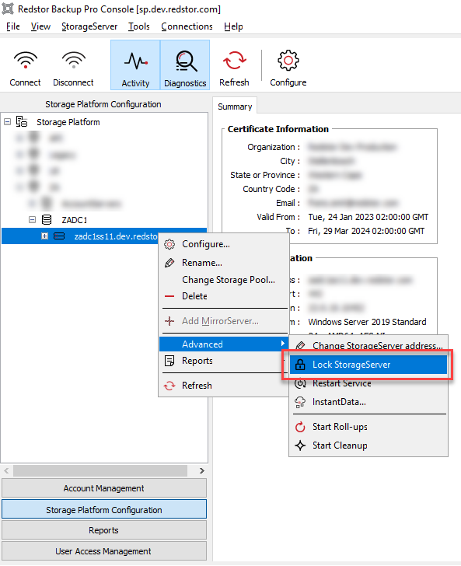The width and height of the screenshot is (461, 566).
Task: Choose Start Cleanup in submenu
Action: [368, 445]
